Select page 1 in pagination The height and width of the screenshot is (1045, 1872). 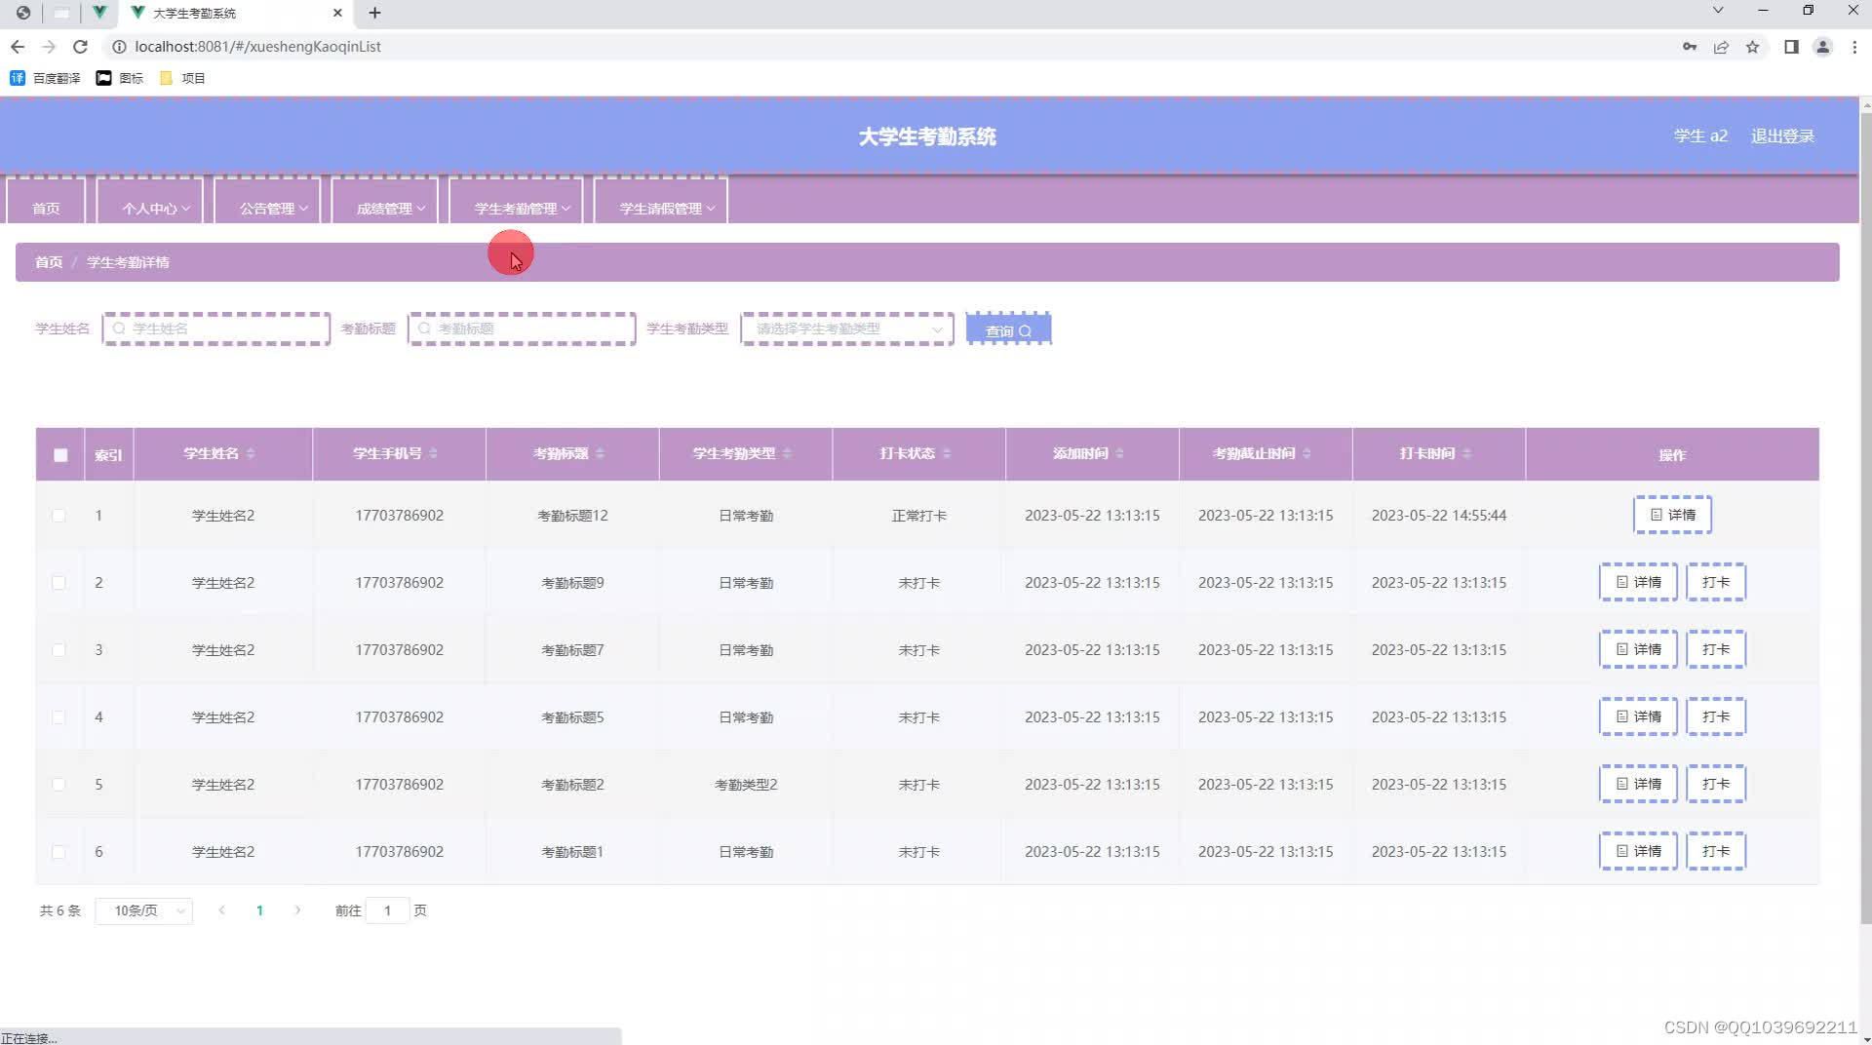259,910
